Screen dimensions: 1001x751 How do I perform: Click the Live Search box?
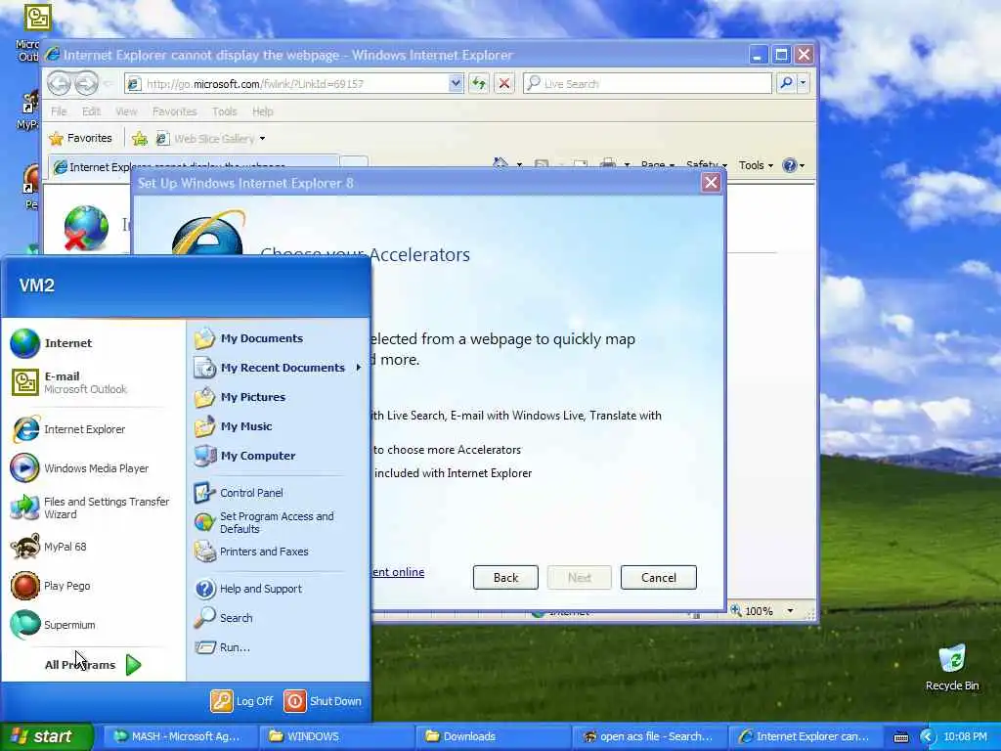click(647, 84)
